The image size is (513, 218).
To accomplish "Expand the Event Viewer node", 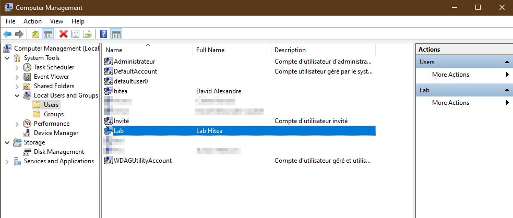I will coord(17,77).
